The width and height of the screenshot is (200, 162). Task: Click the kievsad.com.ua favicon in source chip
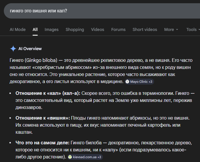click(x=70, y=157)
